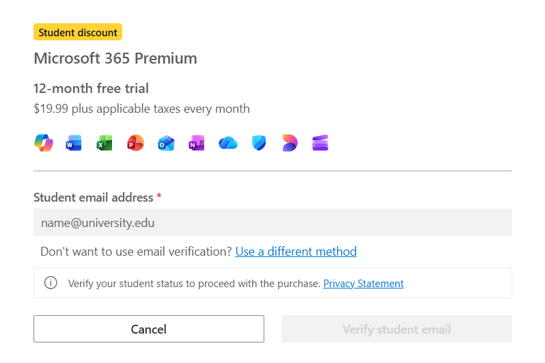Click the Copilot app icon
This screenshot has height=363, width=545.
tap(43, 143)
